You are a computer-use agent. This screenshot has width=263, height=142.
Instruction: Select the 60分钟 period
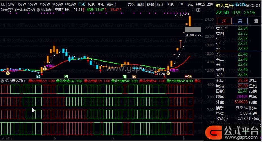70,4
